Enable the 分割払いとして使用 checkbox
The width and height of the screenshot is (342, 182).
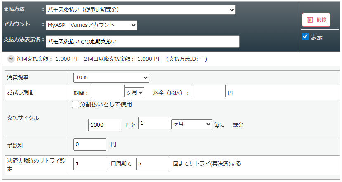[x=75, y=104]
